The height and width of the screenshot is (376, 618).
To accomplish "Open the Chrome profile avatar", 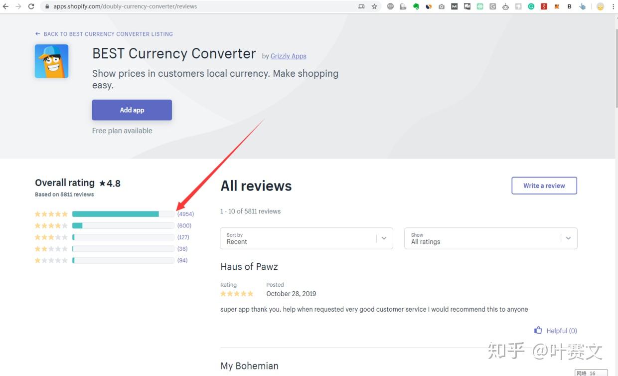I will pos(600,6).
